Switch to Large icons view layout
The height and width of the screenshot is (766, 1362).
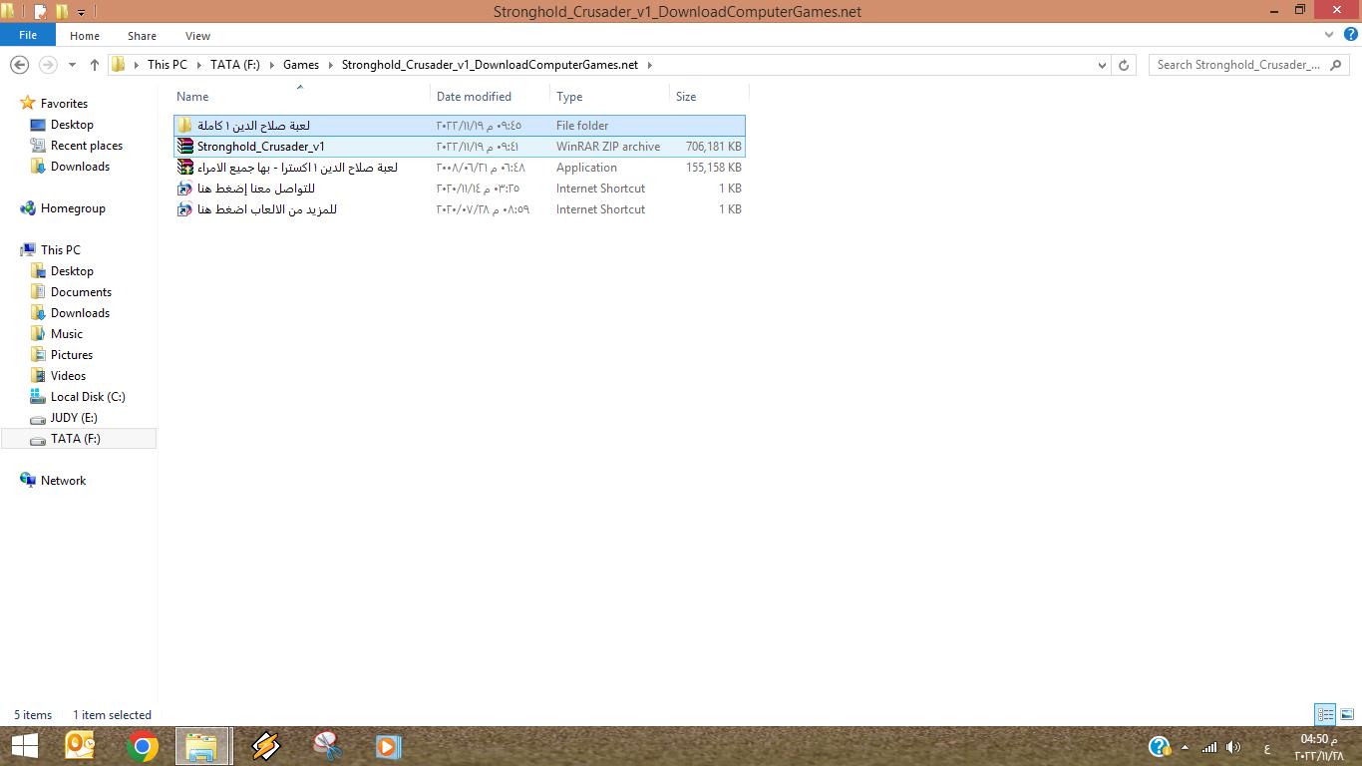[1346, 715]
